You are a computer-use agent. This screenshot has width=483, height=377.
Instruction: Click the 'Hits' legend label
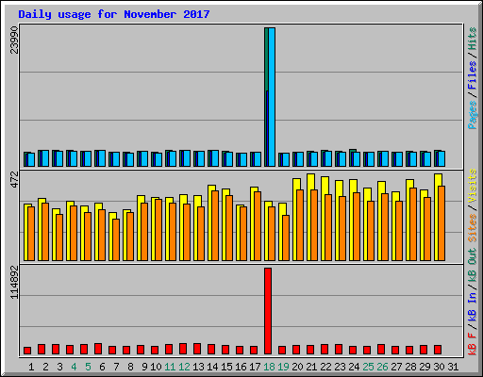[x=472, y=39]
